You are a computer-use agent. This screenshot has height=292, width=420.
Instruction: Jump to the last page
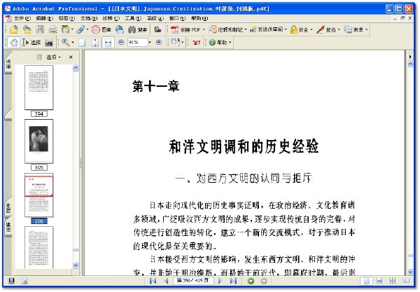(x=233, y=281)
